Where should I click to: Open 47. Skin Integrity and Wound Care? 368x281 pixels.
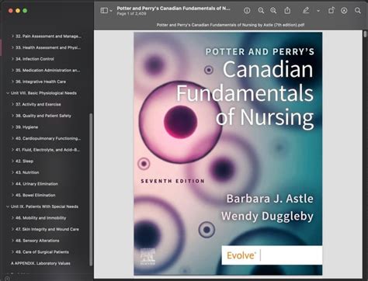click(47, 230)
